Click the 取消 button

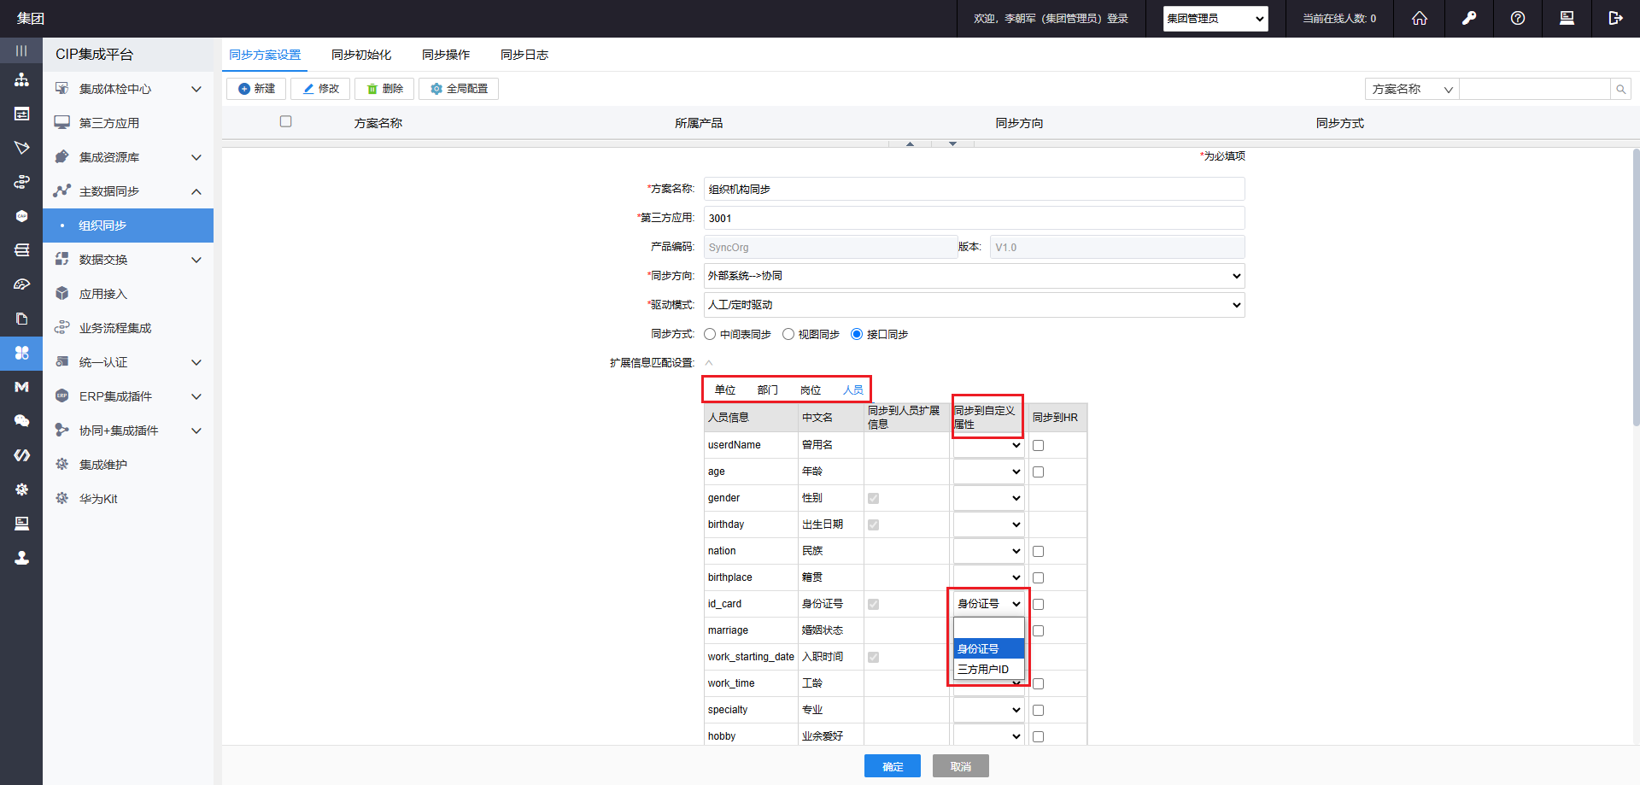[960, 766]
